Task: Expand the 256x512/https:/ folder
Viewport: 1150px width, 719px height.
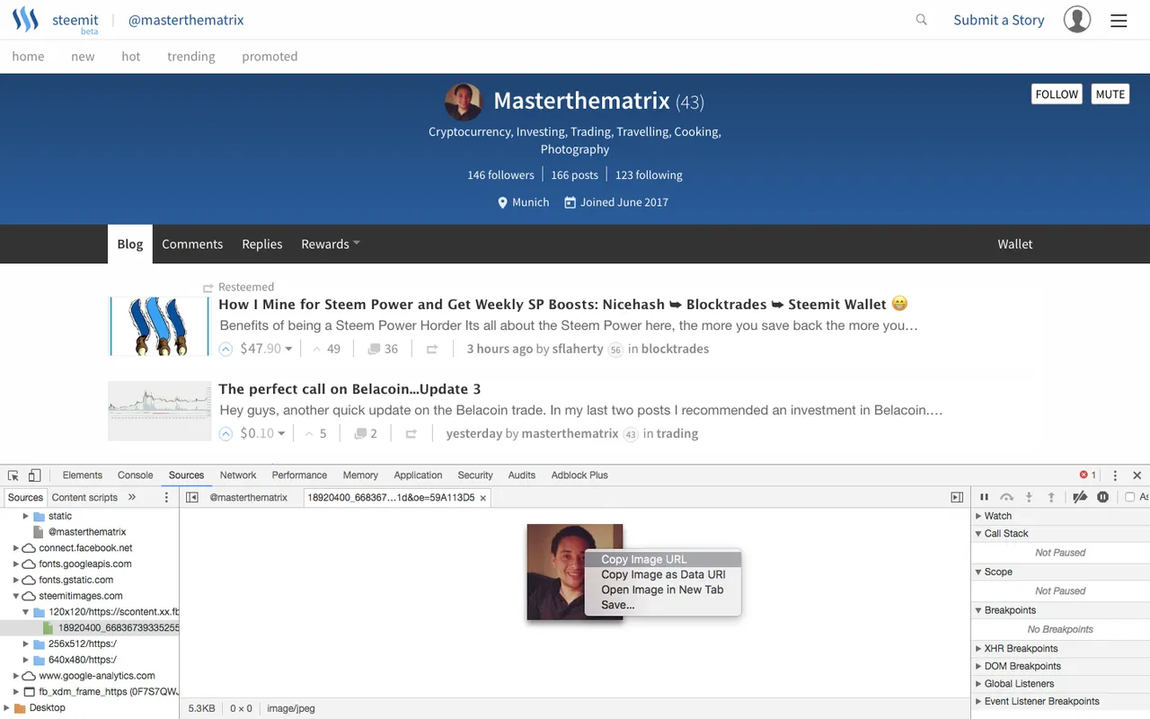Action: pyautogui.click(x=26, y=644)
